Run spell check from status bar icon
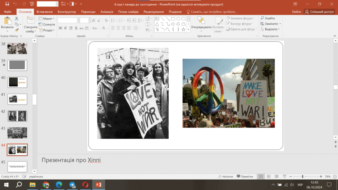 coord(24,176)
